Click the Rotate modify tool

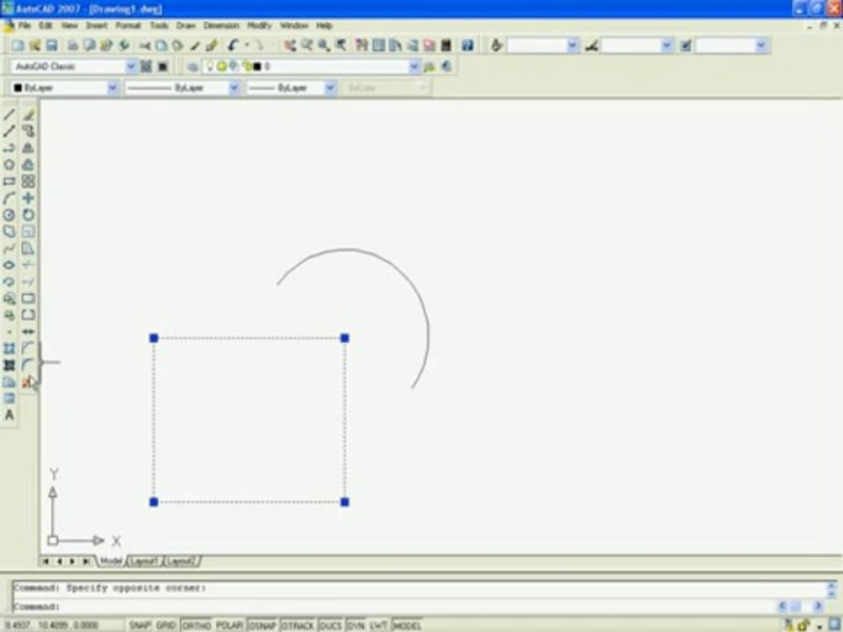point(28,214)
